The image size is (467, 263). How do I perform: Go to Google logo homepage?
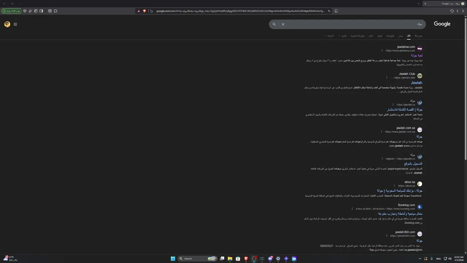pyautogui.click(x=442, y=24)
